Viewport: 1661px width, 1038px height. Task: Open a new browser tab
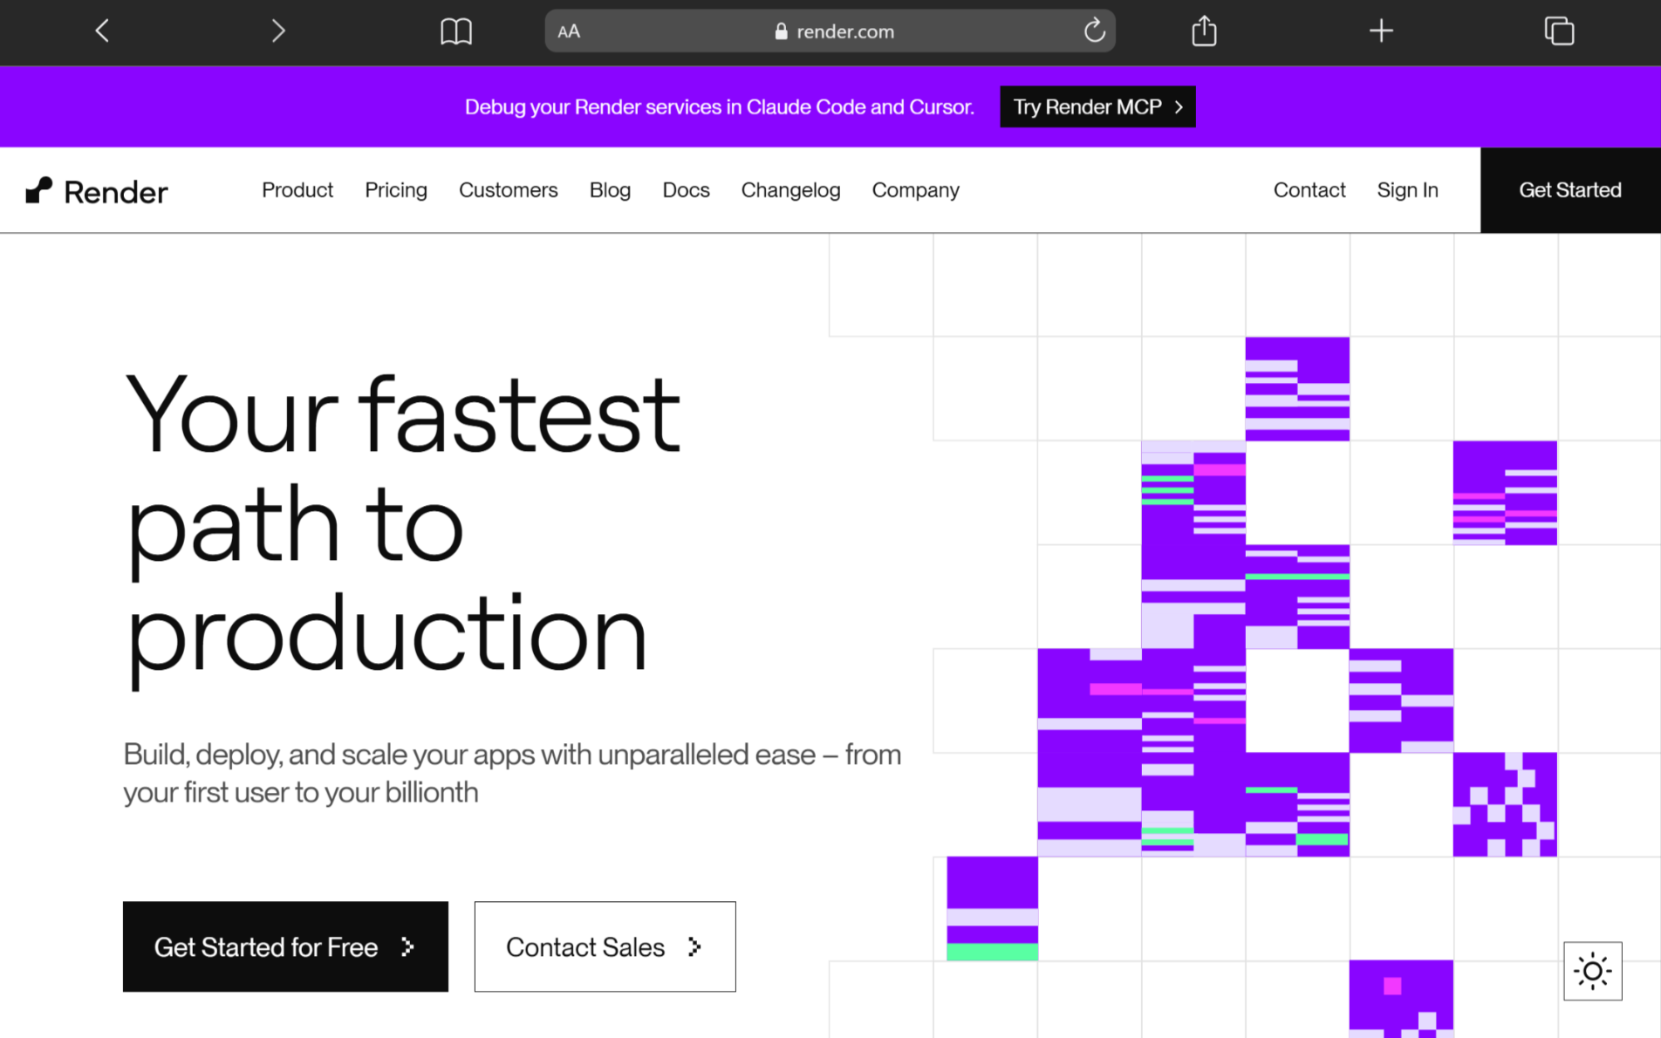[x=1381, y=31]
